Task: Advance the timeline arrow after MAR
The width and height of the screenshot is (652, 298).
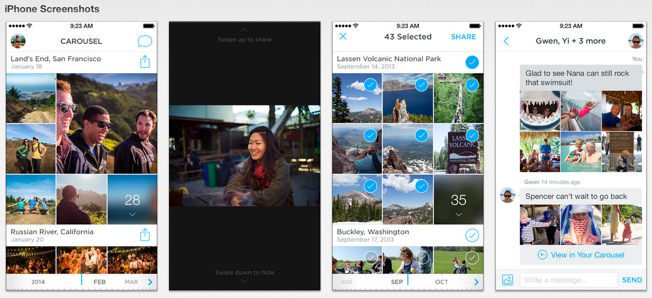Action: (150, 282)
